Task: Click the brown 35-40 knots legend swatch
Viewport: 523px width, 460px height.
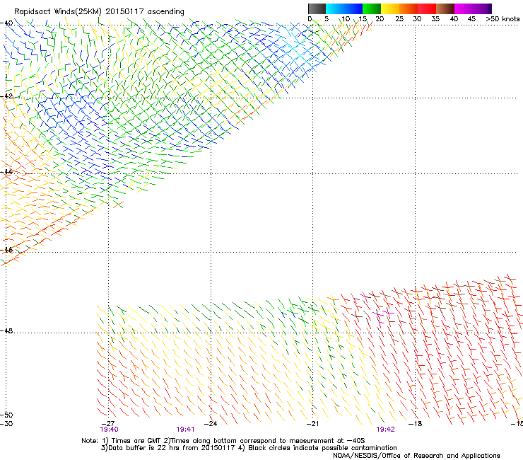Action: (x=445, y=8)
